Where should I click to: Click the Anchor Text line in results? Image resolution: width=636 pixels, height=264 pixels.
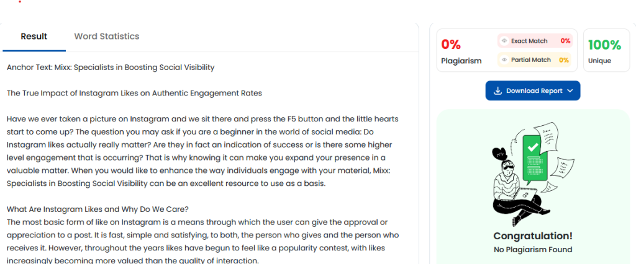[111, 67]
